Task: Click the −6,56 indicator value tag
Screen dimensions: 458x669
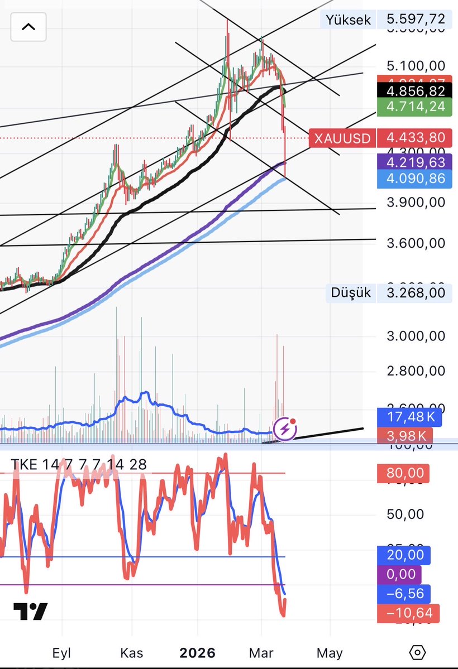Action: point(404,594)
